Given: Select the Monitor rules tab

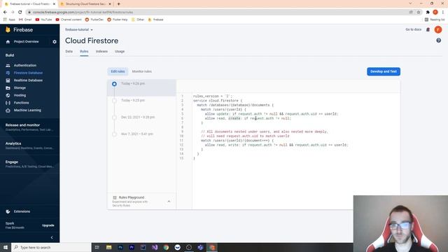Looking at the screenshot, I should tap(141, 71).
